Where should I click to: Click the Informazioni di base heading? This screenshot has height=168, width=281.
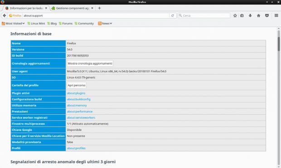click(x=31, y=34)
